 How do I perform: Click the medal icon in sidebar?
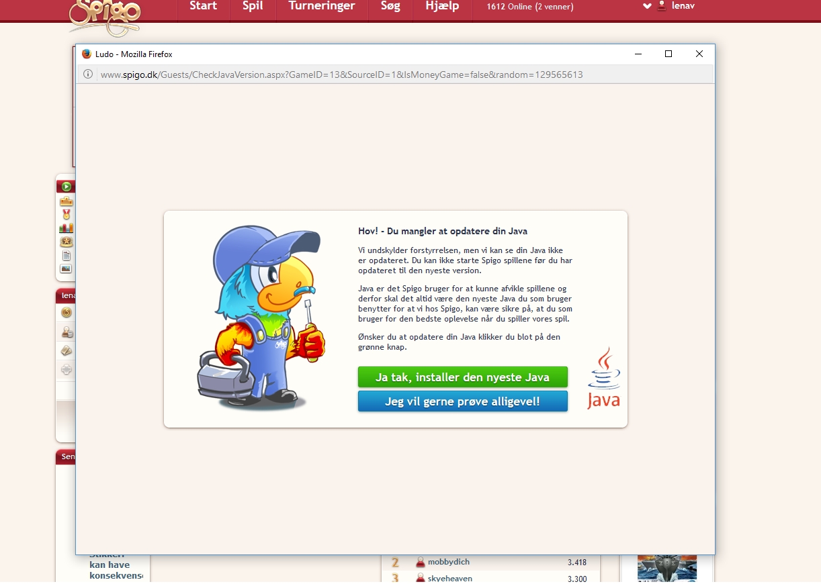click(66, 215)
